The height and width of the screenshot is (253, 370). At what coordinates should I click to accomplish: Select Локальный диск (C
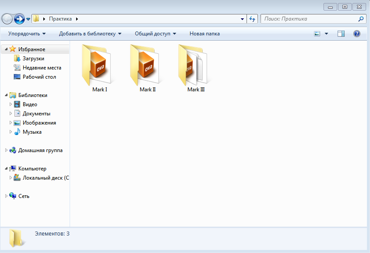click(46, 178)
